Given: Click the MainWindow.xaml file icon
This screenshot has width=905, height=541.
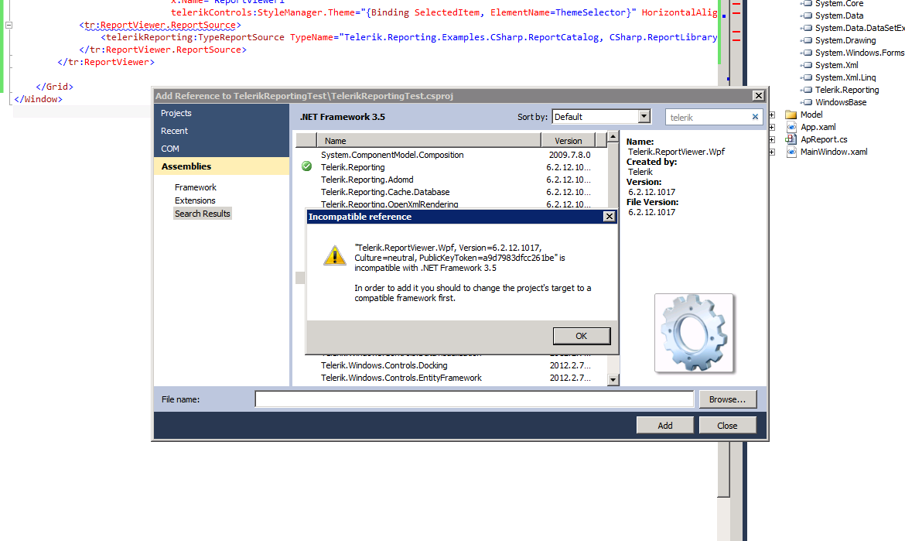Looking at the screenshot, I should 791,152.
